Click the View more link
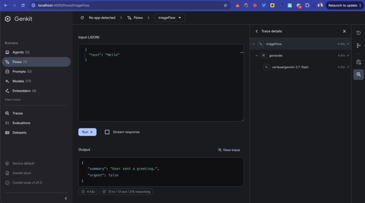This screenshot has height=203, width=365. coord(13,99)
